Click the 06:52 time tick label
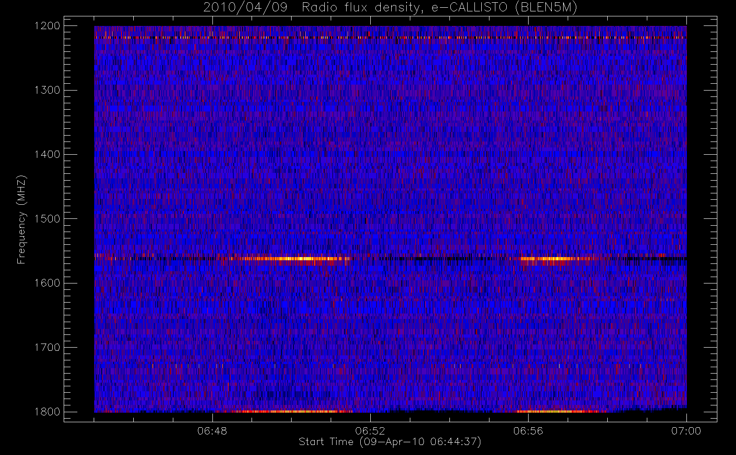This screenshot has height=455, width=736. pyautogui.click(x=370, y=430)
